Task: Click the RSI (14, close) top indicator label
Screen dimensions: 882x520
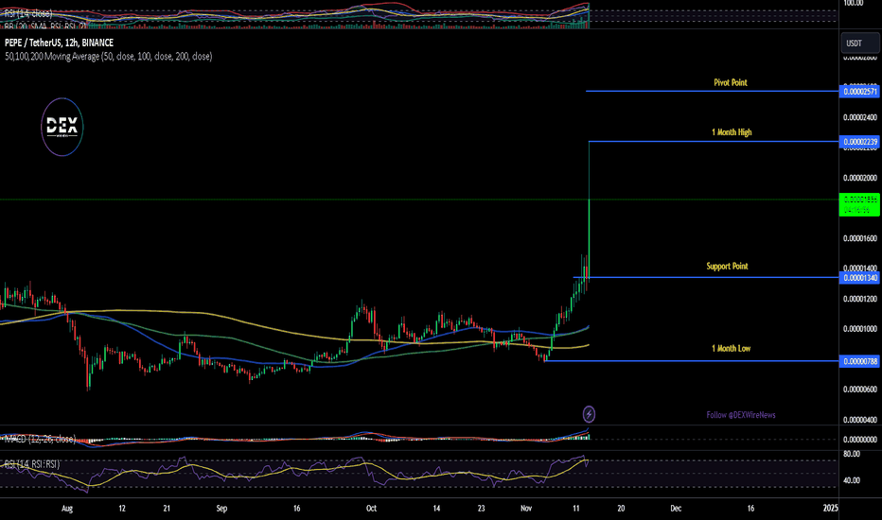Action: 28,13
